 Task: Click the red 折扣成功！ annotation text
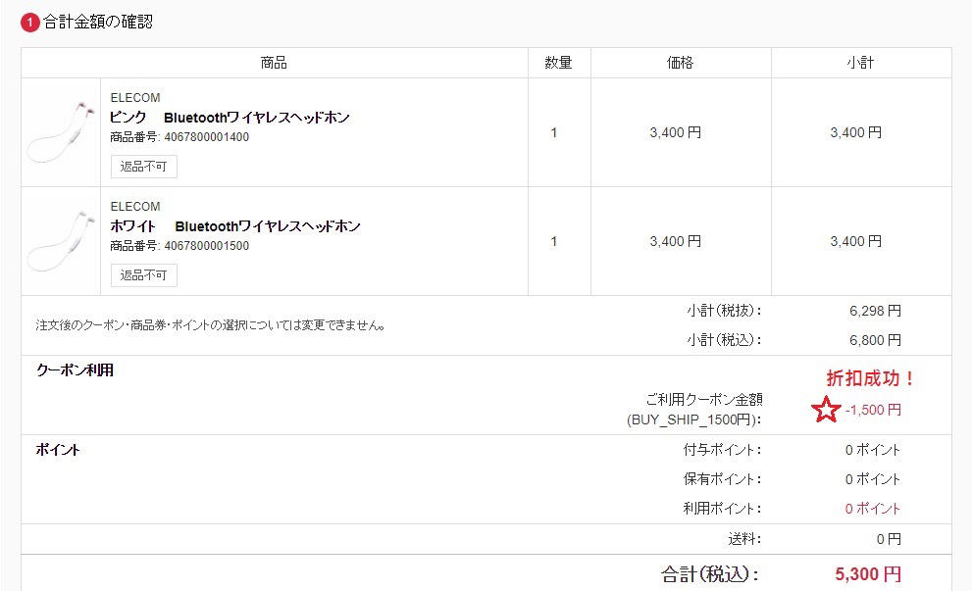[x=871, y=379]
